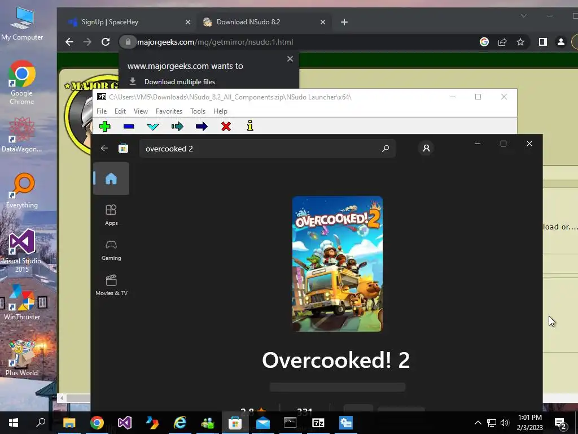
Task: Click the red X Delete icon in 7-Zip
Action: click(x=226, y=127)
